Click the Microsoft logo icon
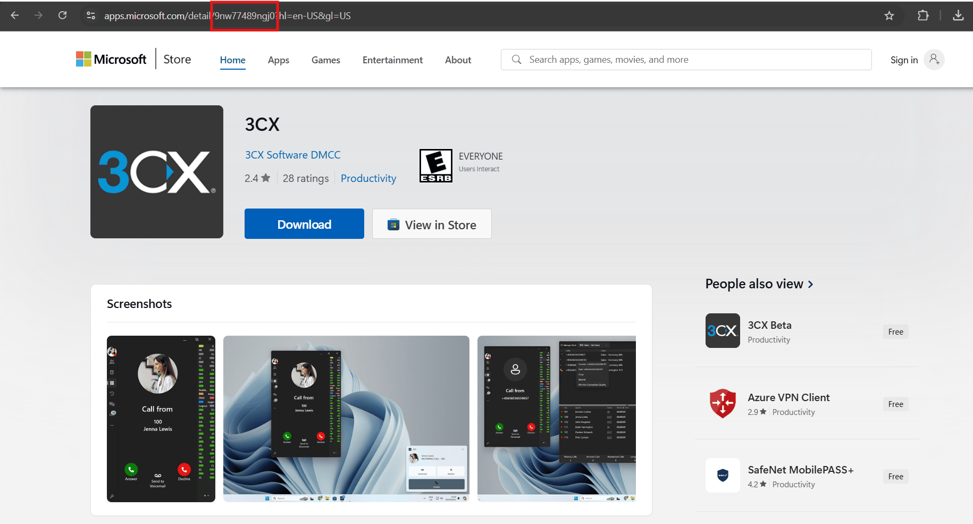Screen dimensions: 973x524 (x=83, y=59)
